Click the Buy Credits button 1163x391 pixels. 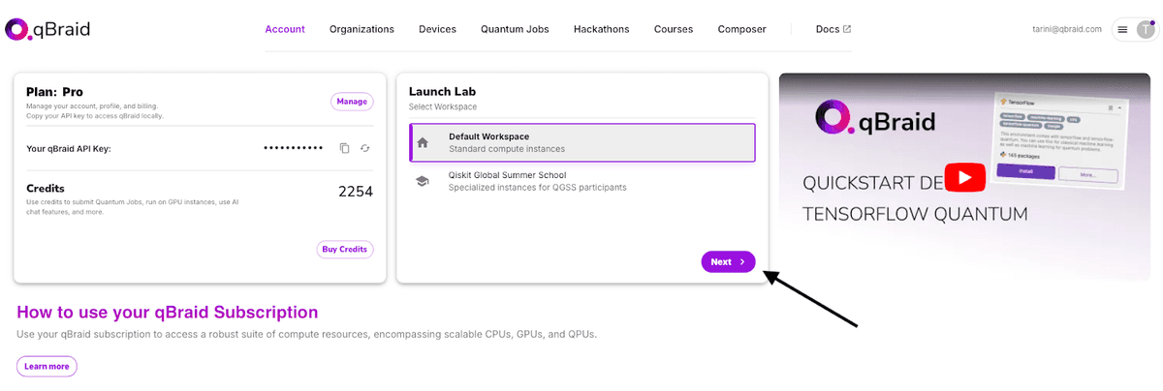(x=345, y=249)
